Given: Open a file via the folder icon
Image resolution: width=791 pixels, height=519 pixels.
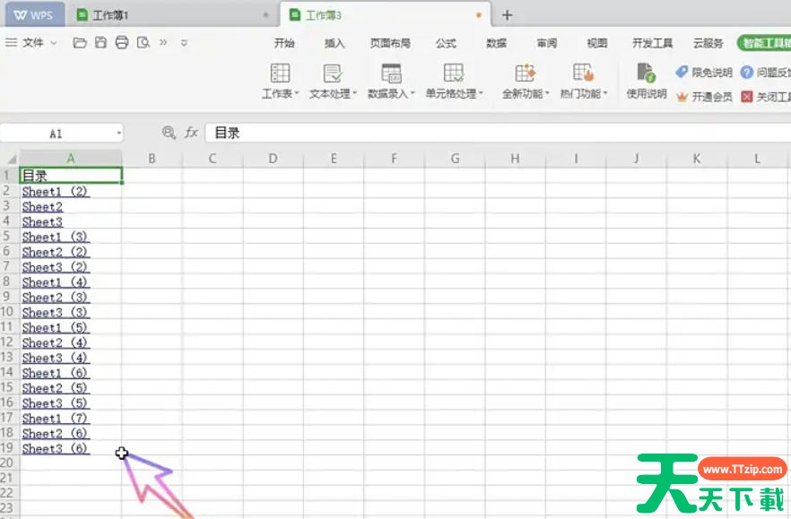Looking at the screenshot, I should tap(80, 42).
